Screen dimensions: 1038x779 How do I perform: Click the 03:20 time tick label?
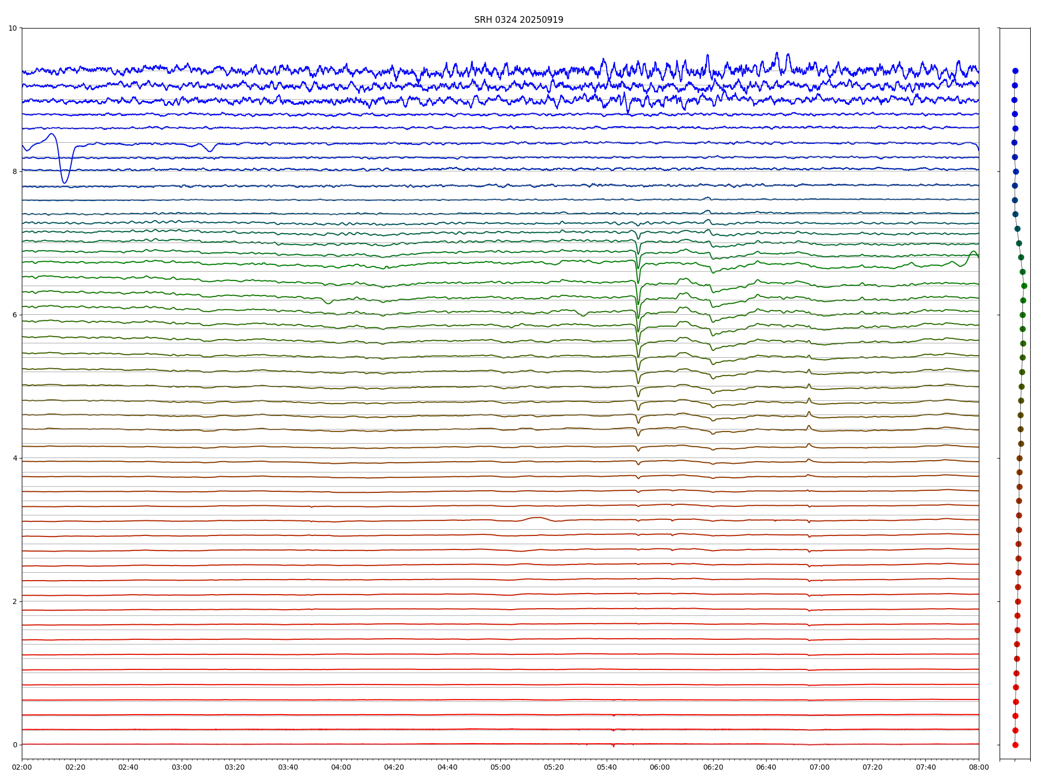pyautogui.click(x=235, y=767)
